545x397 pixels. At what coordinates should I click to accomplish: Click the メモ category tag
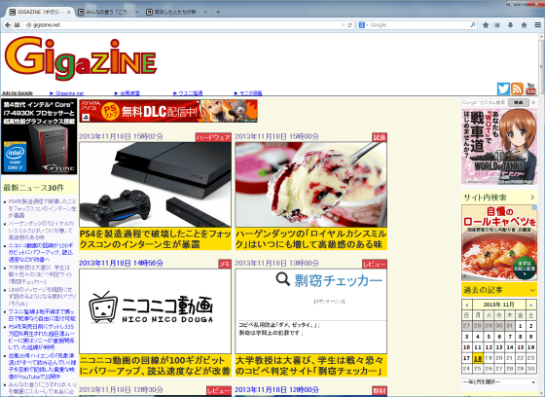(225, 265)
